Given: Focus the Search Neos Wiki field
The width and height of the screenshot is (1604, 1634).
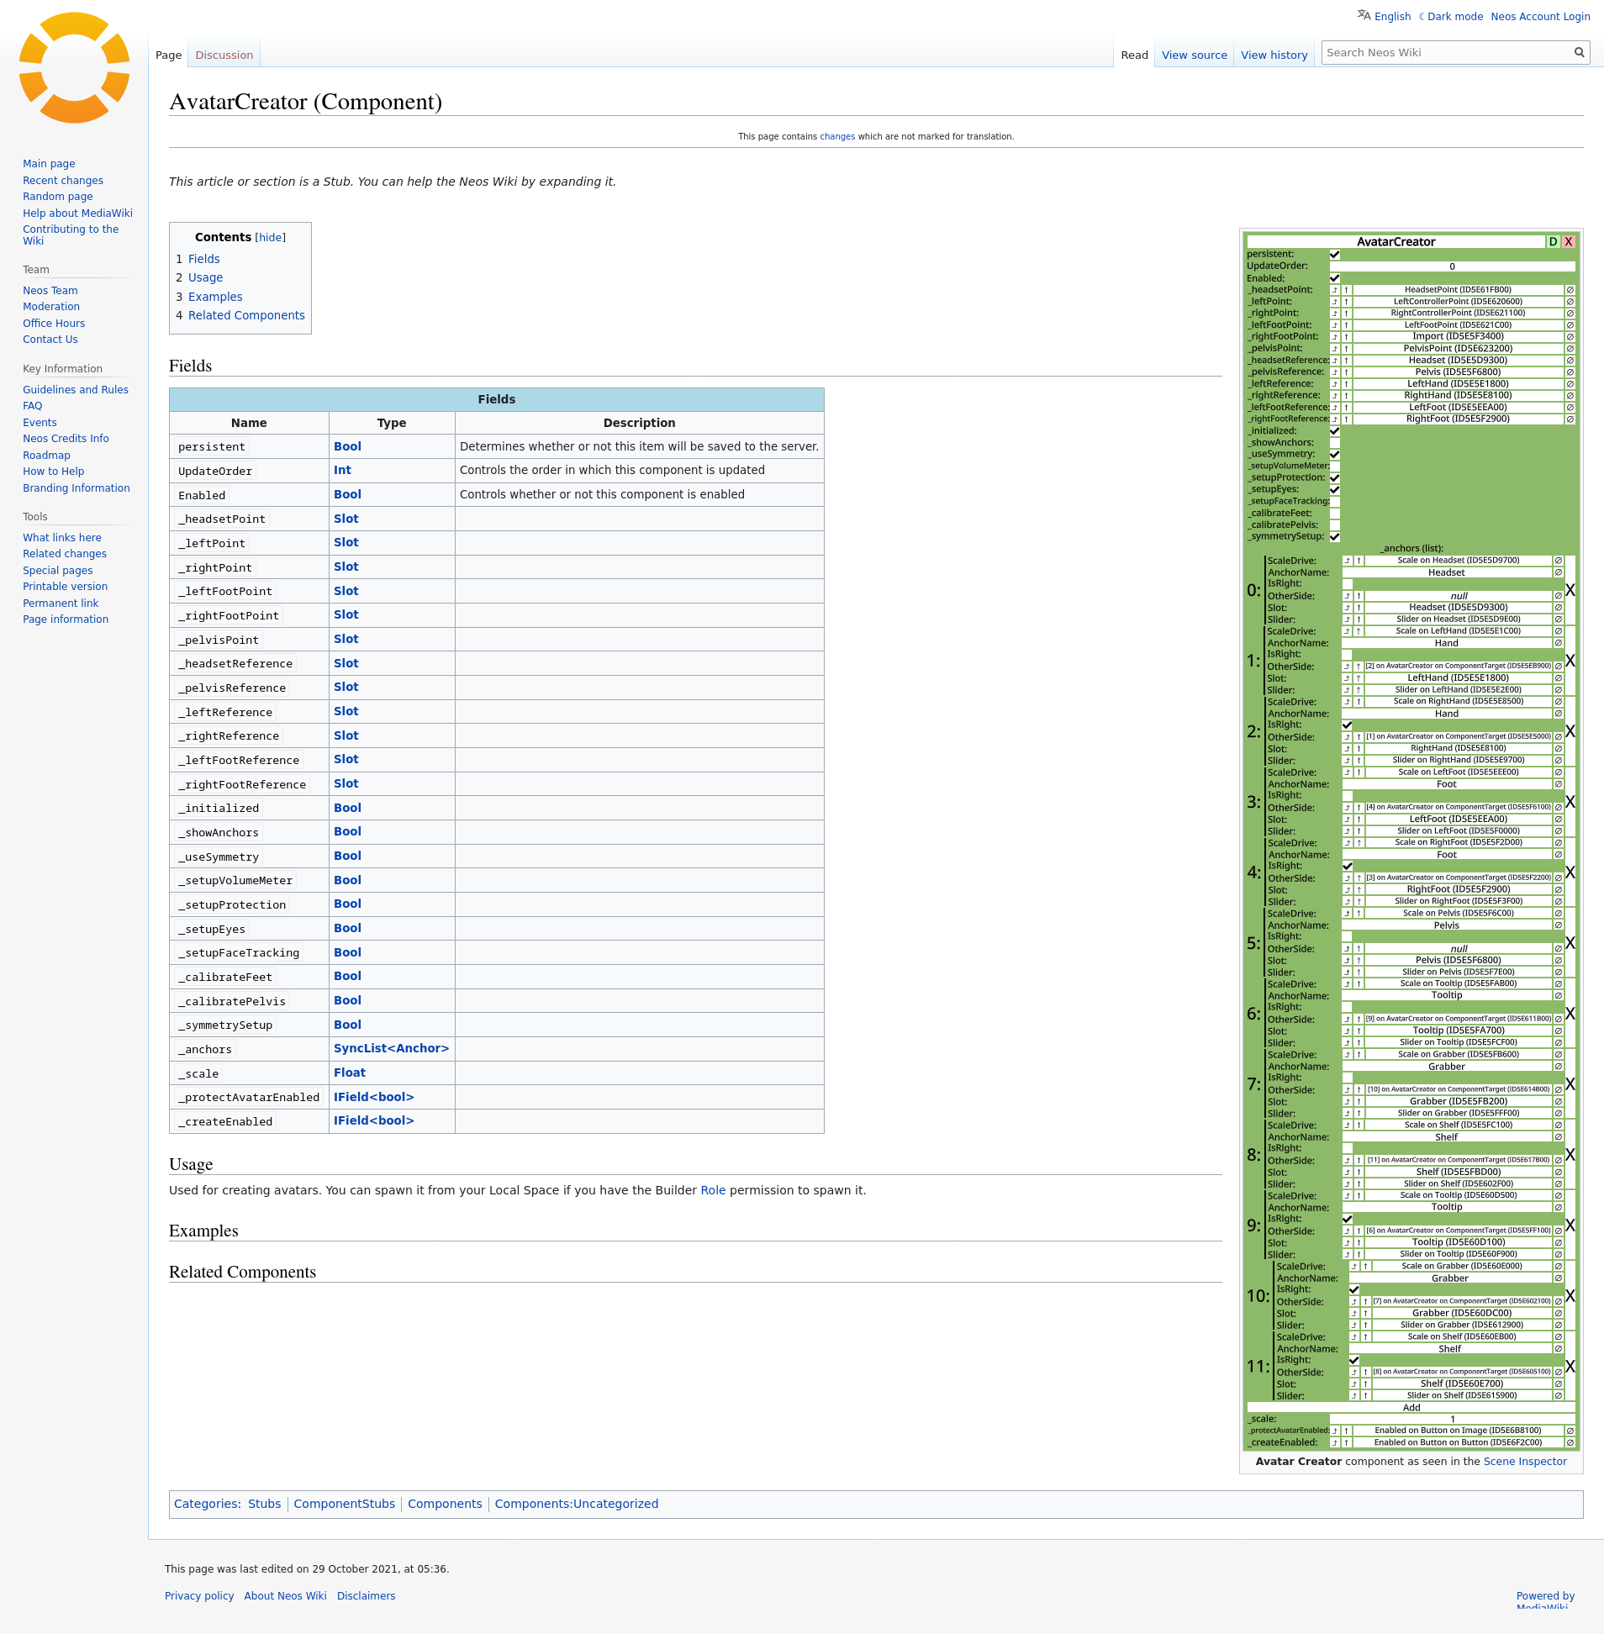Looking at the screenshot, I should pos(1446,53).
